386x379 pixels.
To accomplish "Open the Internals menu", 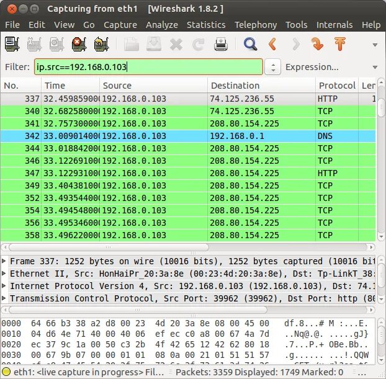I will (334, 25).
